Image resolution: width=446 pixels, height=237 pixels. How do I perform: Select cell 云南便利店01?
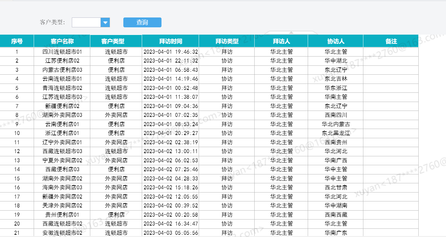[62, 124]
